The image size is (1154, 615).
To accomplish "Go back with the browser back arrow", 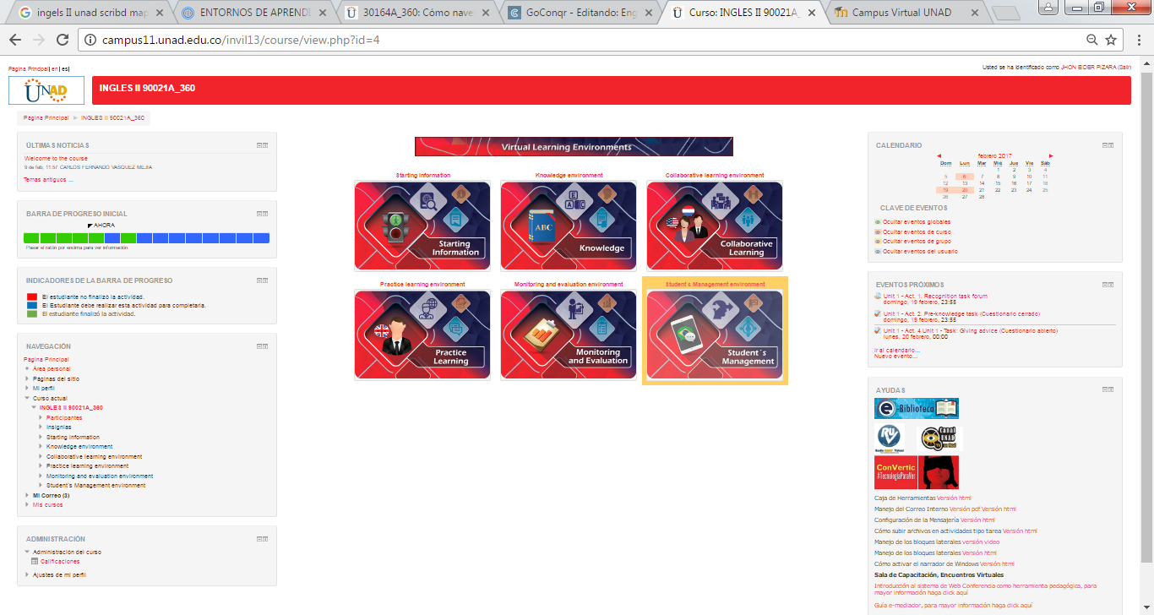I will (x=16, y=40).
